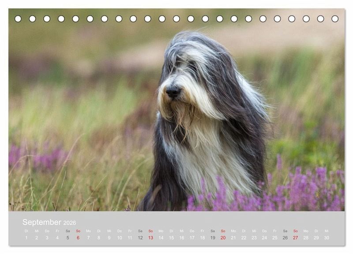Viewport: 353px width, 254px height.
Task: Select the red Sunday date 27
Action: tap(295, 238)
